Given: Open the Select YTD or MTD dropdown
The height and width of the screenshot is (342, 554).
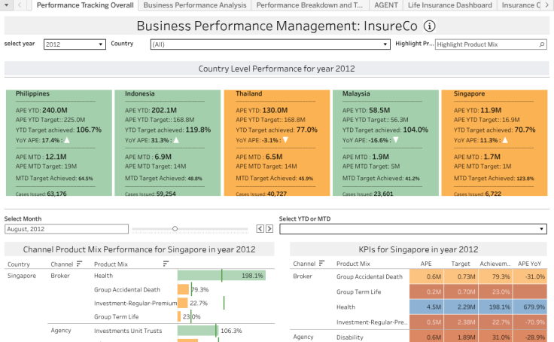Looking at the screenshot, I should click(x=412, y=229).
